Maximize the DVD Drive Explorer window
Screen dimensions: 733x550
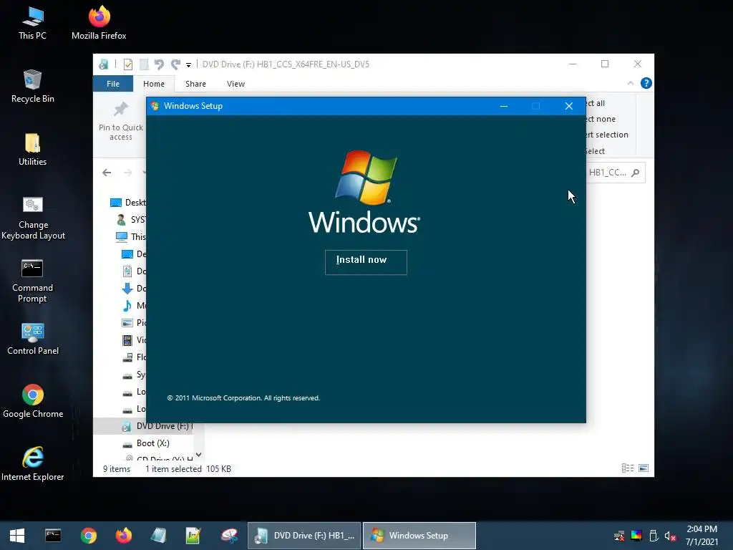605,64
